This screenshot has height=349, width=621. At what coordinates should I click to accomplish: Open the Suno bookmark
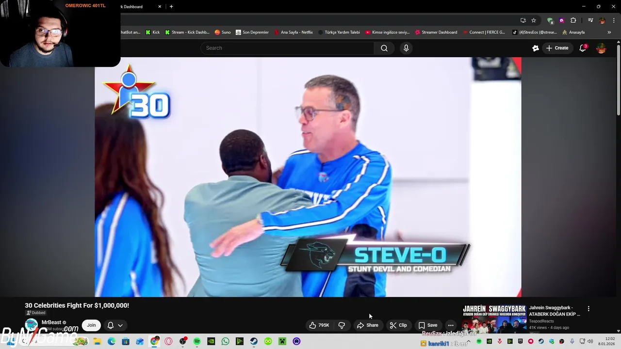pyautogui.click(x=223, y=32)
